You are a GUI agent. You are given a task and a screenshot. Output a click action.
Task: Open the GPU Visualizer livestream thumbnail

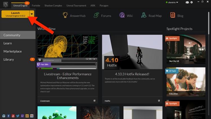coord(68,52)
